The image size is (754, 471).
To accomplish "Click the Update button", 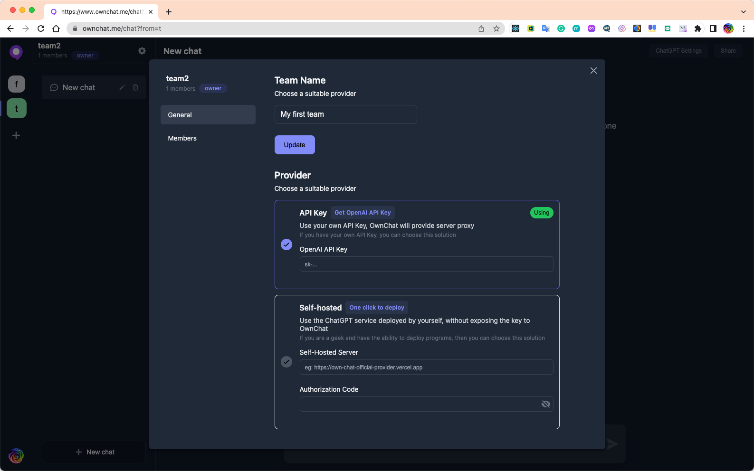I will tap(295, 145).
